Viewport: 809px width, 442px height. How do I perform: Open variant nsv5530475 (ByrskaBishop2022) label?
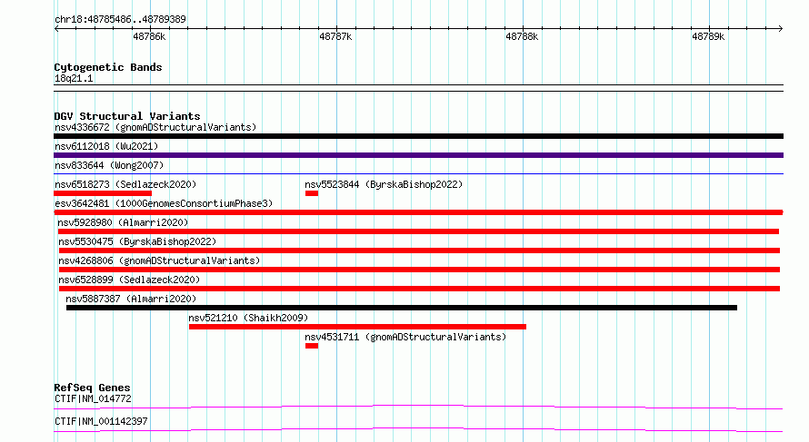137,241
